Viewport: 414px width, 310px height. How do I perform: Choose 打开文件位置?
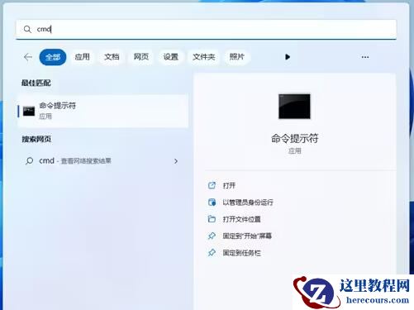242,219
